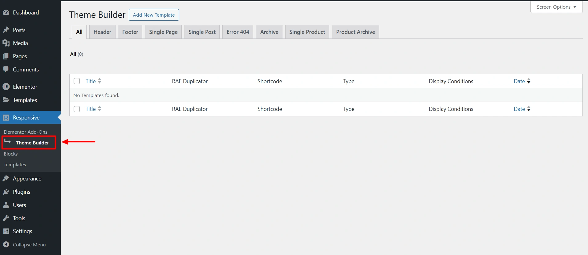Open Elementor Add-Ons submenu item
The height and width of the screenshot is (255, 588).
[x=26, y=132]
